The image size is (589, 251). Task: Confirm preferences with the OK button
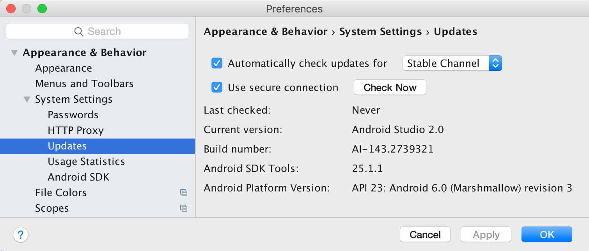tap(546, 235)
